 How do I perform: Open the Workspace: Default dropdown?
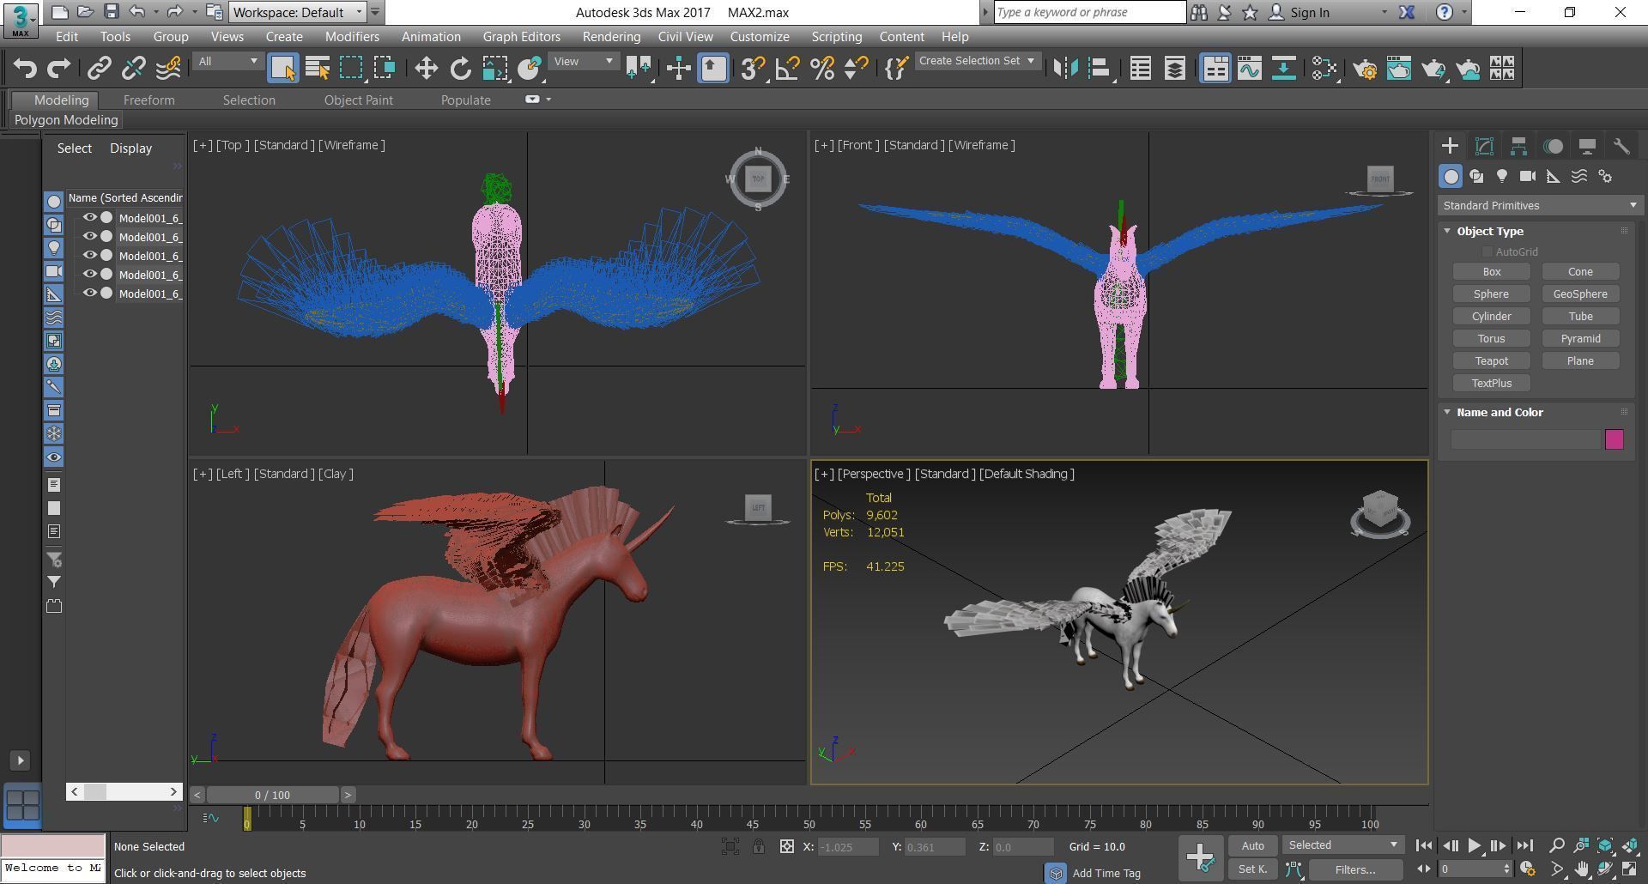tap(298, 12)
